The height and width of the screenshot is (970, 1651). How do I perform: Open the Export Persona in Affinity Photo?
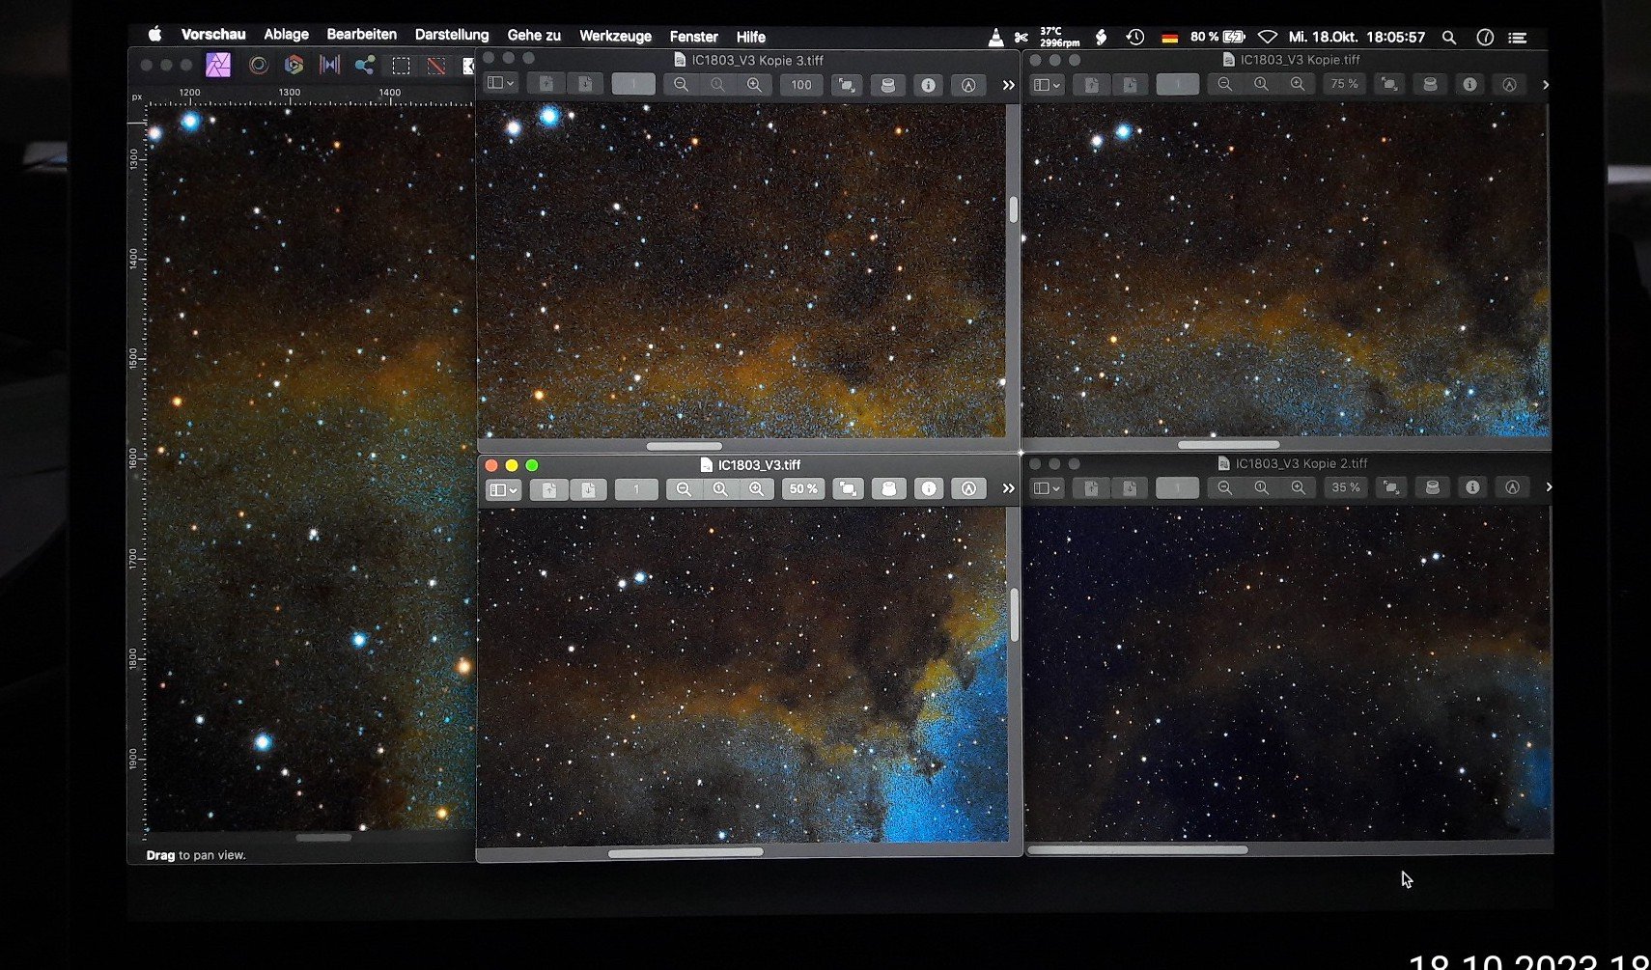pyautogui.click(x=363, y=64)
